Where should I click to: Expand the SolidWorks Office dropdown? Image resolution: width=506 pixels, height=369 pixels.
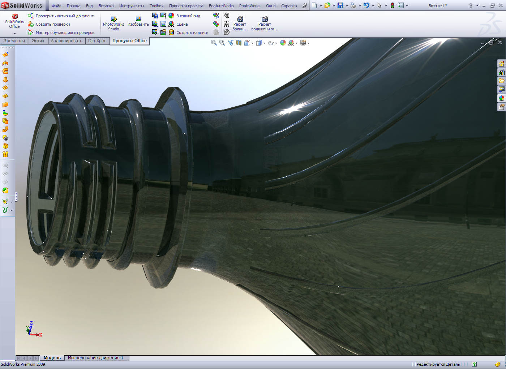pyautogui.click(x=14, y=34)
